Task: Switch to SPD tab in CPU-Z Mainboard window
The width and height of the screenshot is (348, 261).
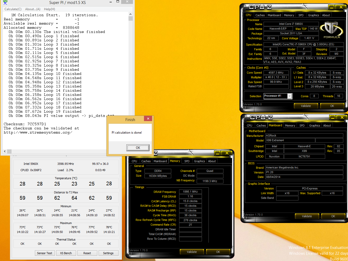Action: click(302, 126)
